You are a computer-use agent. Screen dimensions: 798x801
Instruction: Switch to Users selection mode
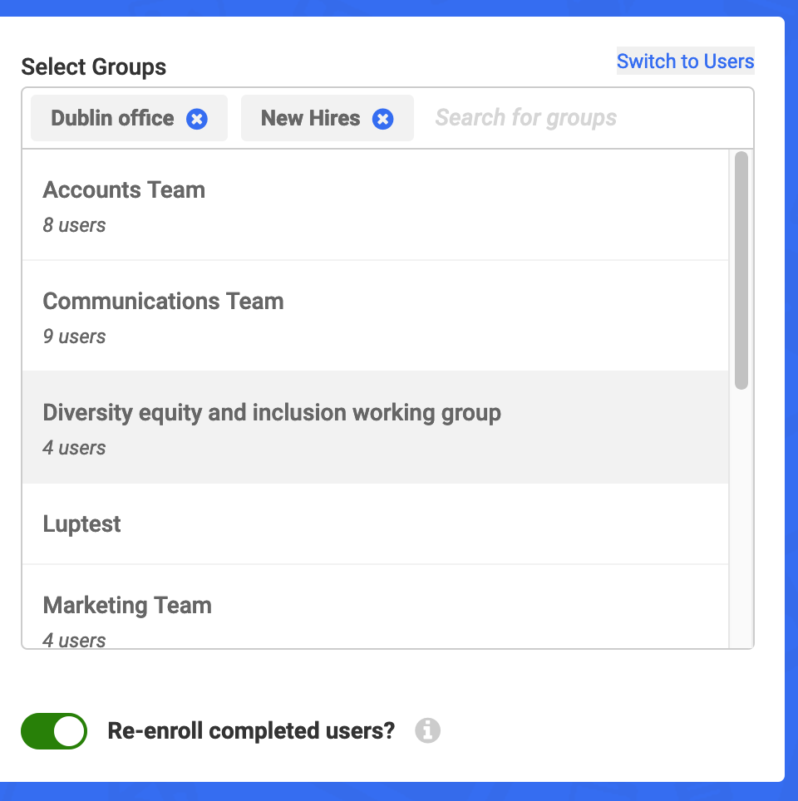685,61
